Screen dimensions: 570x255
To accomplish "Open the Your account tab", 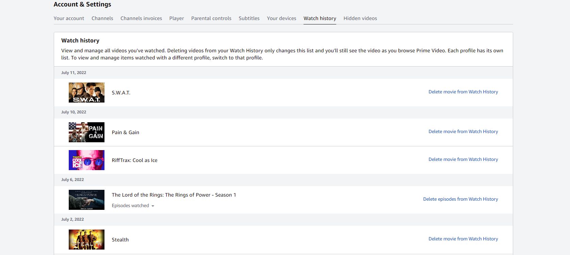I will (69, 18).
